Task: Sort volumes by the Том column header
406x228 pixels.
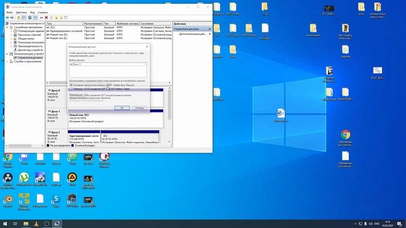Action: pyautogui.click(x=64, y=23)
